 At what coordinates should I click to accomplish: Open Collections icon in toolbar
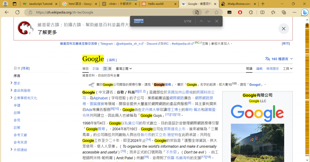[284, 12]
